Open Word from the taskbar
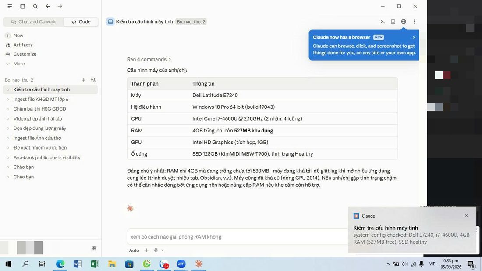The image size is (482, 271). [78, 264]
